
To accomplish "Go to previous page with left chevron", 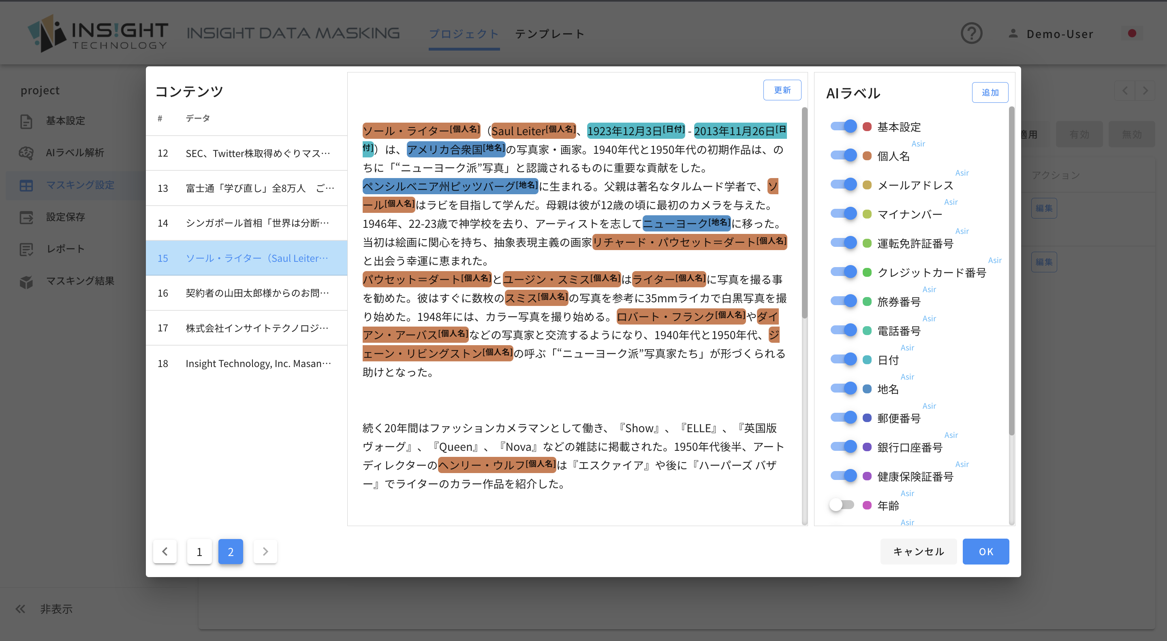I will (x=165, y=552).
